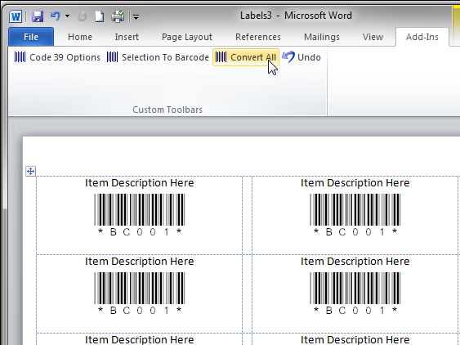Click the Redo icon in Quick Access Toolbar
Image resolution: width=460 pixels, height=345 pixels.
pos(82,16)
